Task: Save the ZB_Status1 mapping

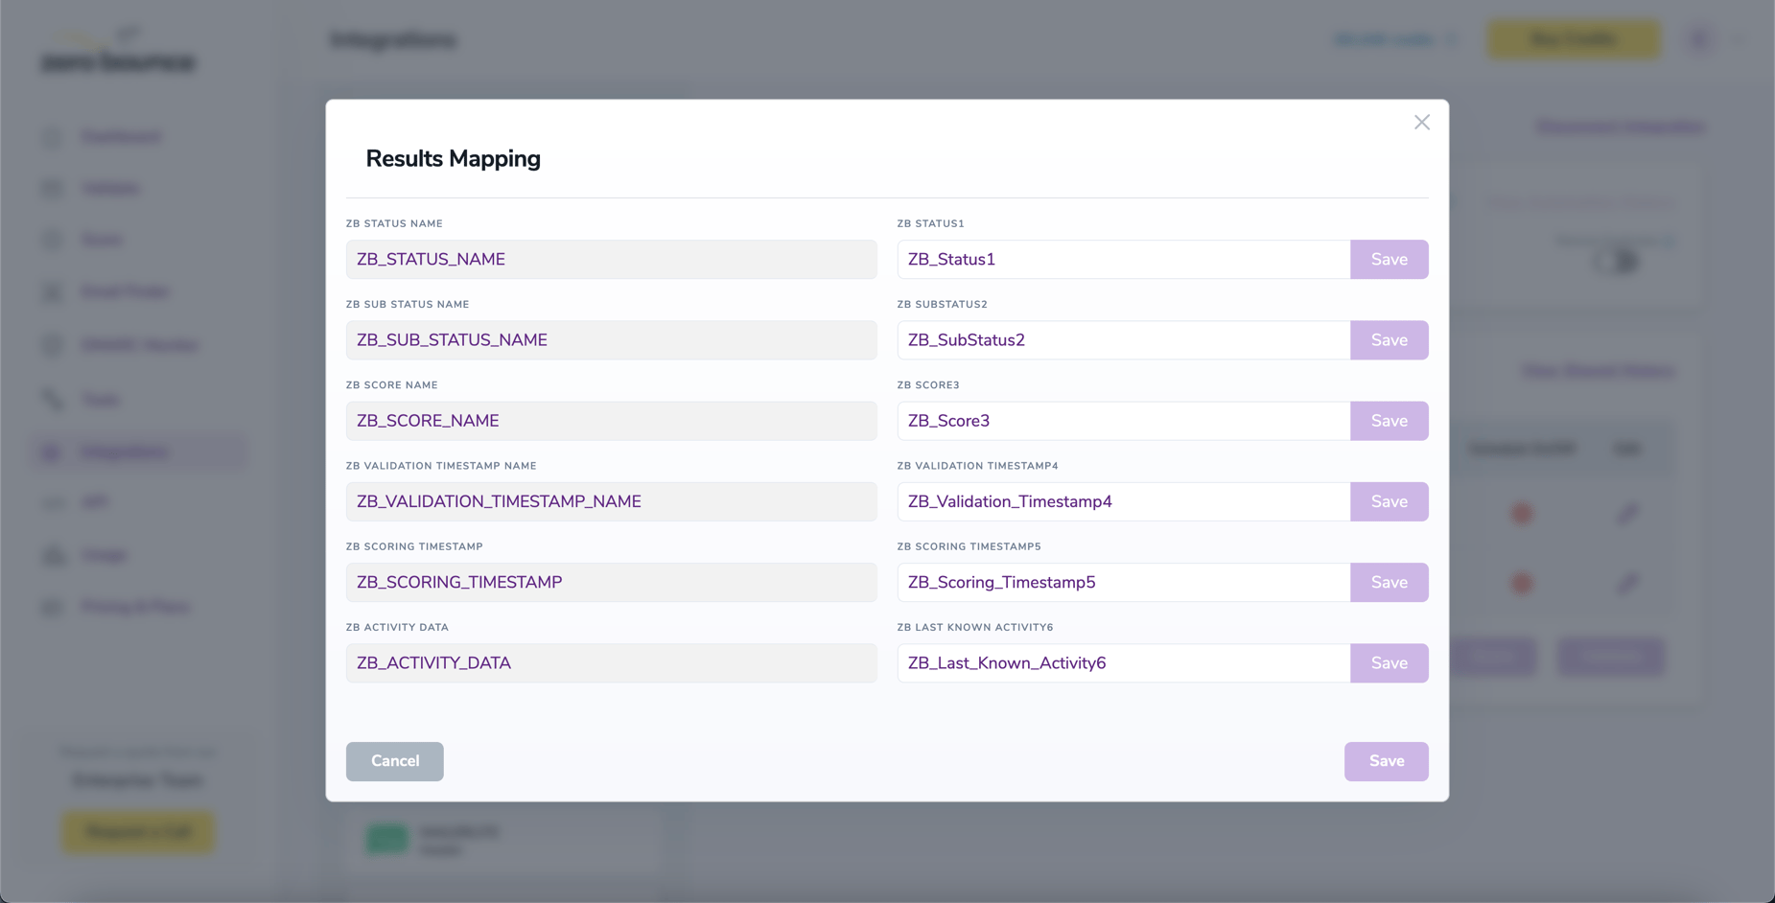Action: pos(1389,260)
